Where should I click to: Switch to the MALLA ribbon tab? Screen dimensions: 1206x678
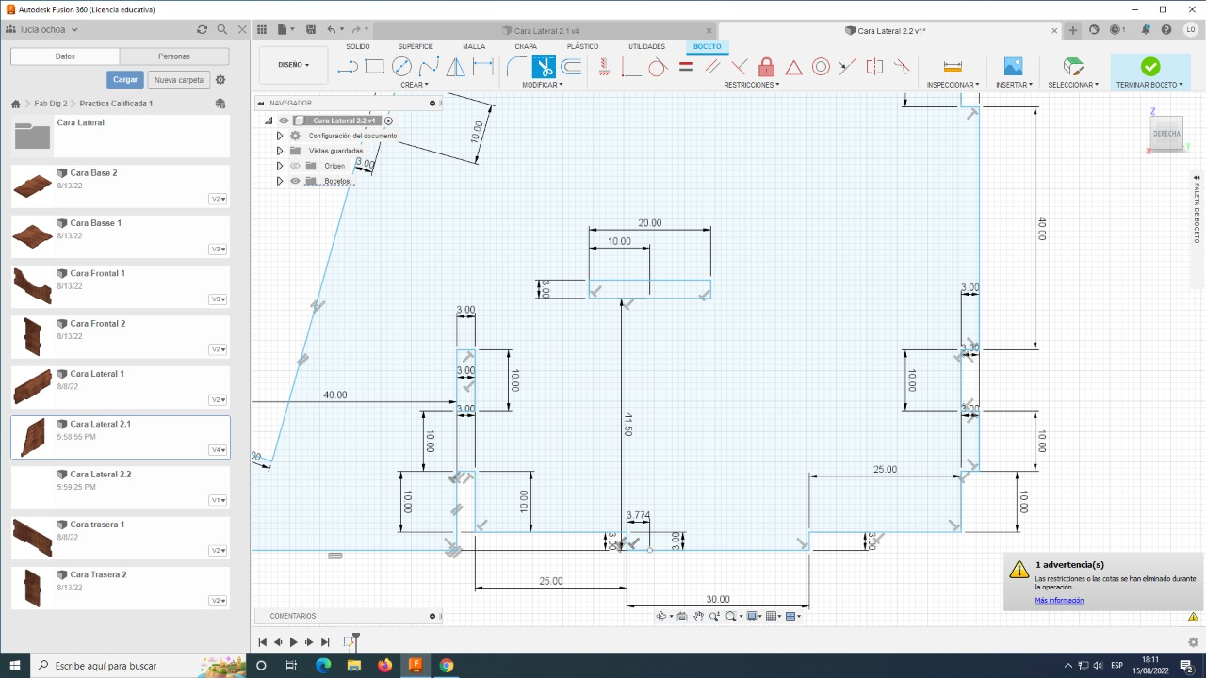click(x=474, y=46)
